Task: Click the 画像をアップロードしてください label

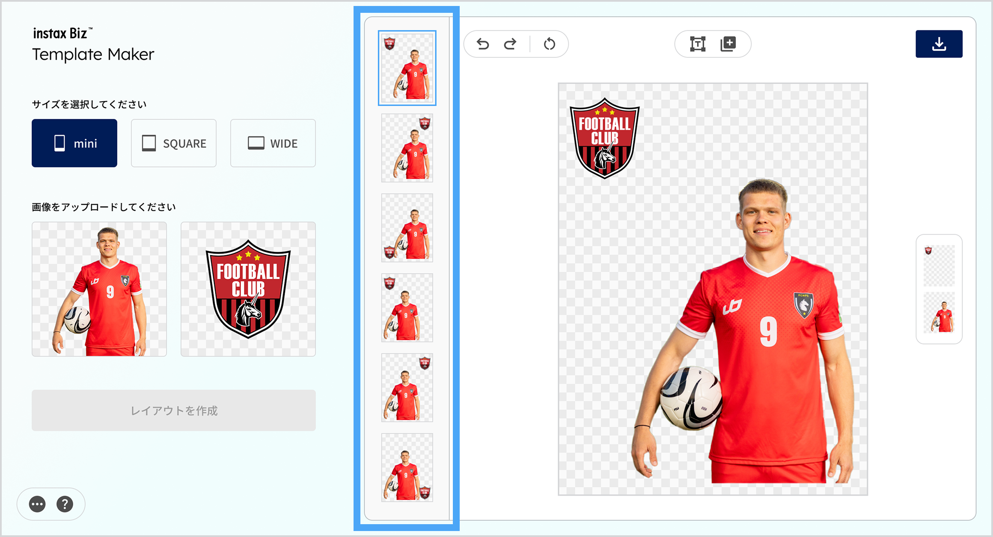Action: 104,207
